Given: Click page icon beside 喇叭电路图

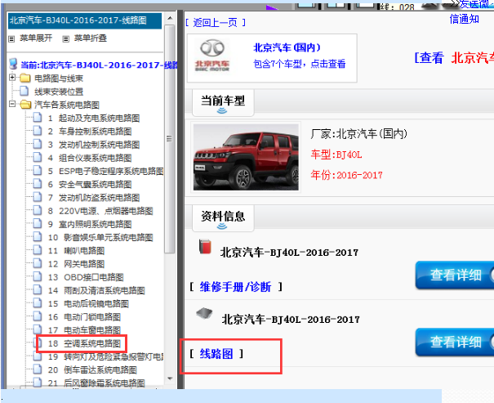Looking at the screenshot, I should tap(38, 250).
